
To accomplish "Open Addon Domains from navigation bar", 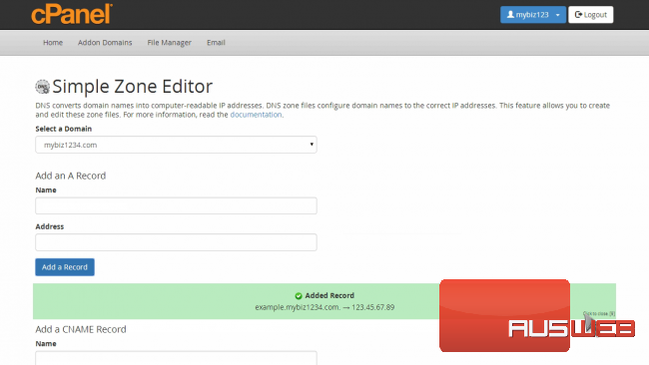I will coord(105,43).
